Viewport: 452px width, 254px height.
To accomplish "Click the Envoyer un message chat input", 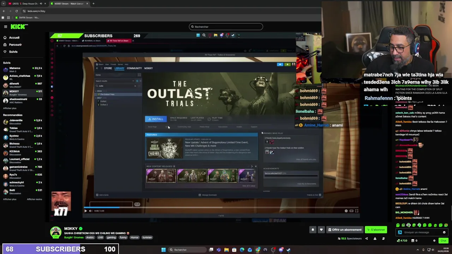I will coord(422,232).
